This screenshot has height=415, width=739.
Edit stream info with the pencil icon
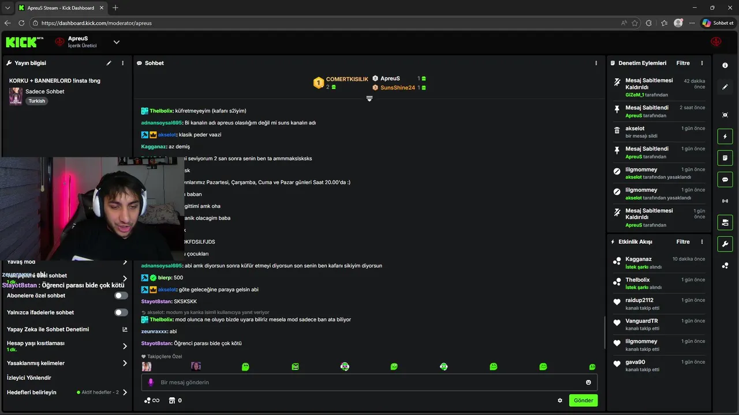coord(109,63)
